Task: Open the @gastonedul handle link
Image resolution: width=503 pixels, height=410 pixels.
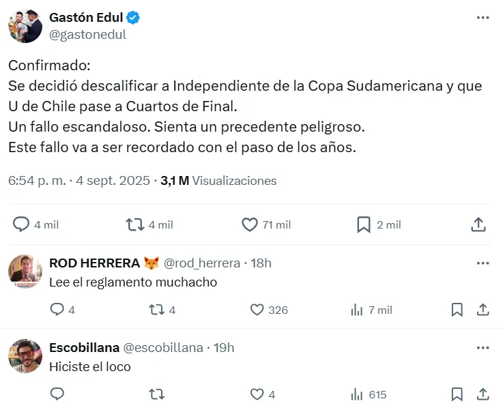Action: [x=88, y=35]
